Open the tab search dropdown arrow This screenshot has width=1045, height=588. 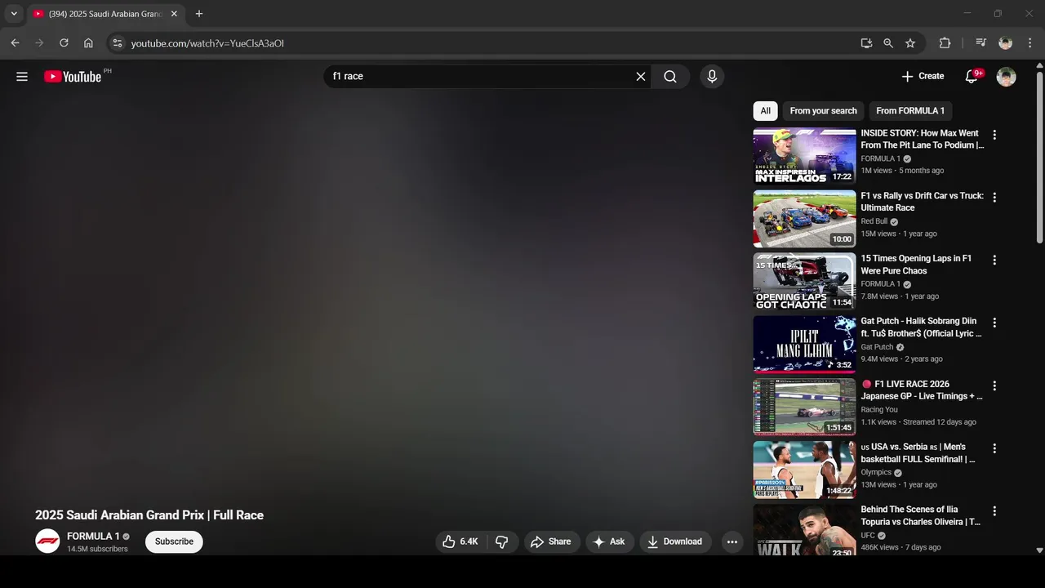click(x=14, y=14)
